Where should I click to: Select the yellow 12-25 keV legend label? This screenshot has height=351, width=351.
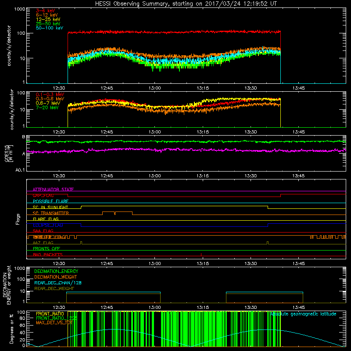48,19
